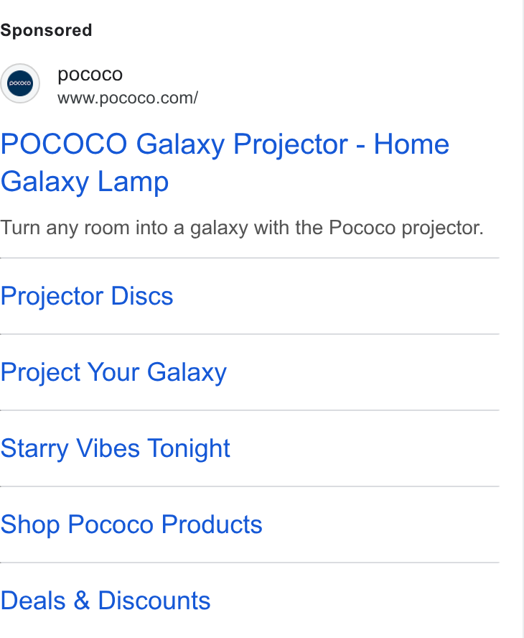Click the word 'Tonight' in Starry Vibes Tonight
524x638 pixels.
tap(189, 448)
